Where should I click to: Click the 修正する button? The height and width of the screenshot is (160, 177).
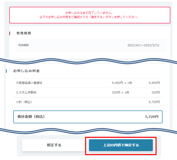point(54,145)
